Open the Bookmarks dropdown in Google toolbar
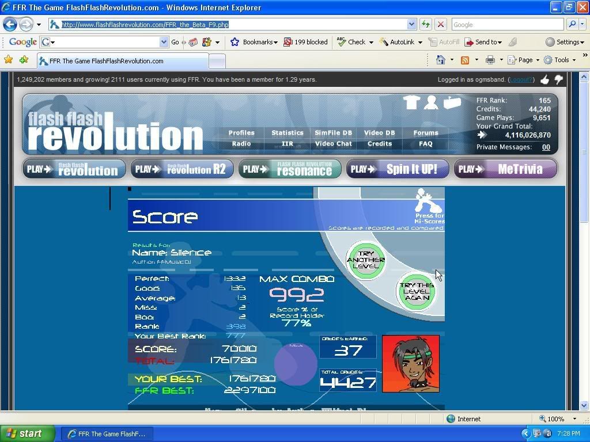This screenshot has height=442, width=590. 254,42
